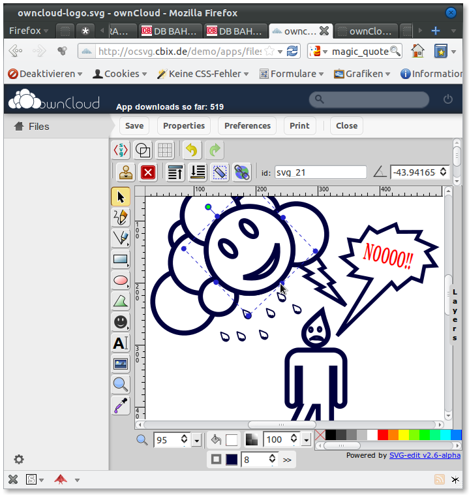Choose the Select arrow tool

point(121,197)
